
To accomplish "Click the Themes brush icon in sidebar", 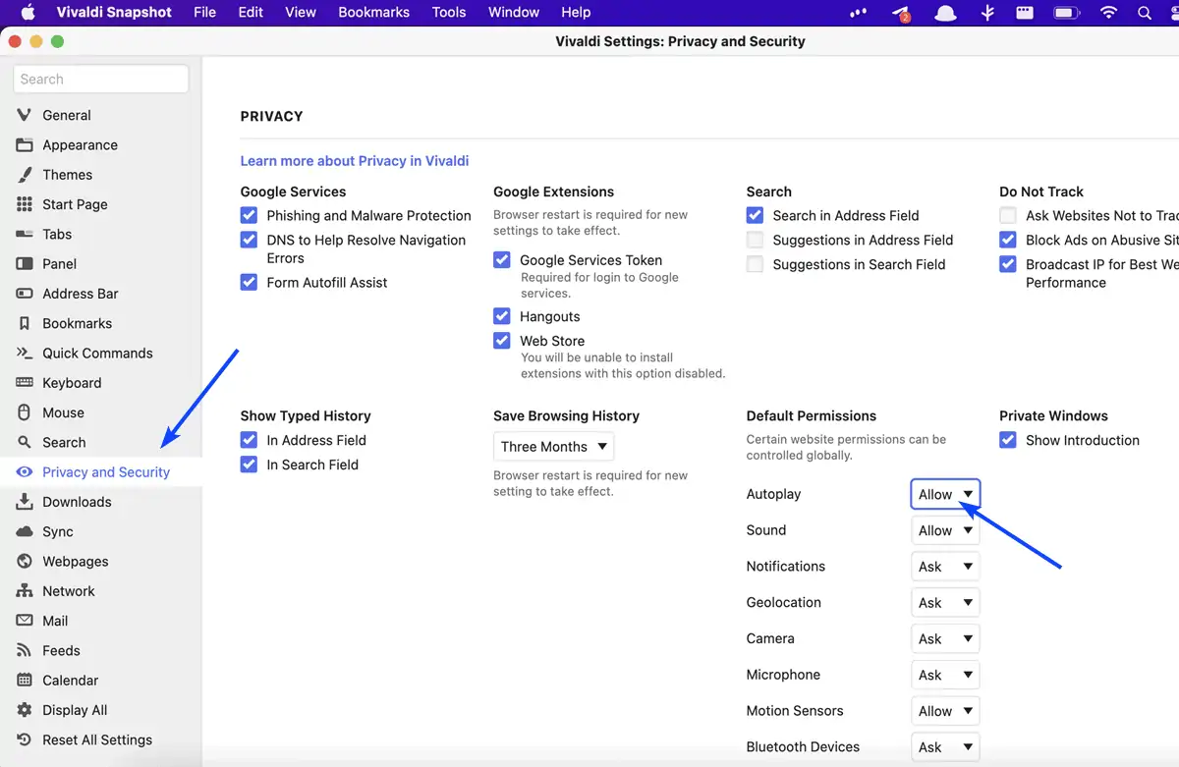I will 25,175.
